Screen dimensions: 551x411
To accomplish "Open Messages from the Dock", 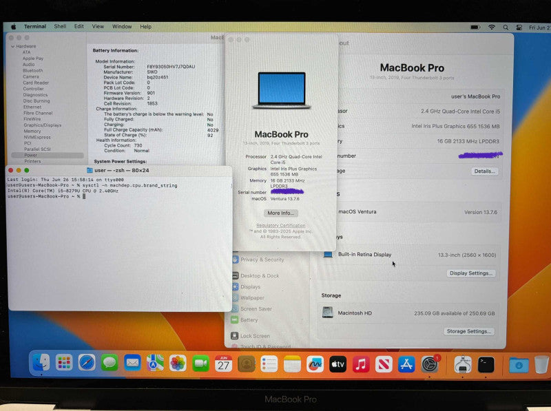I will click(x=110, y=363).
